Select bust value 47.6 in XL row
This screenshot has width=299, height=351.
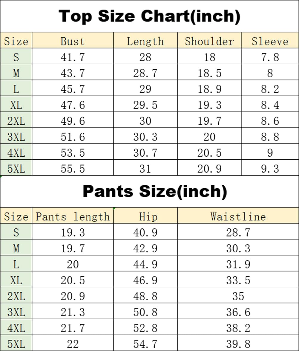coord(73,105)
